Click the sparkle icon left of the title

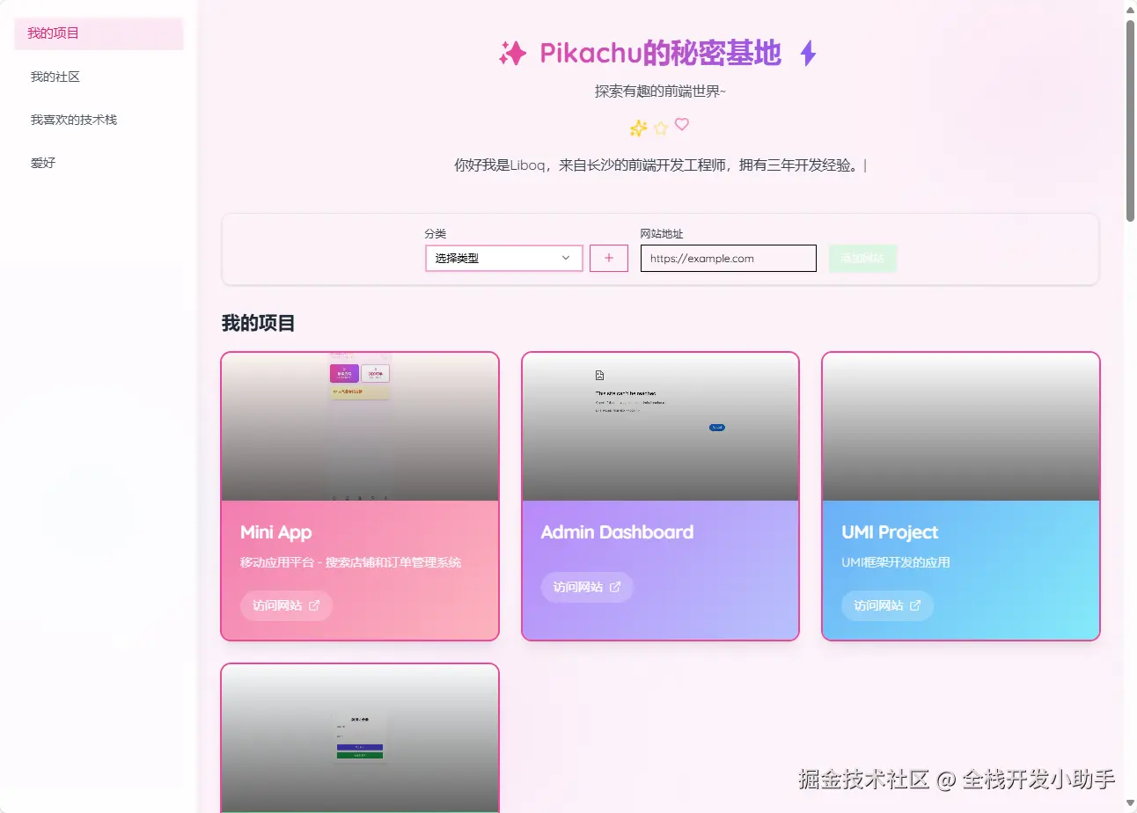[x=511, y=54]
